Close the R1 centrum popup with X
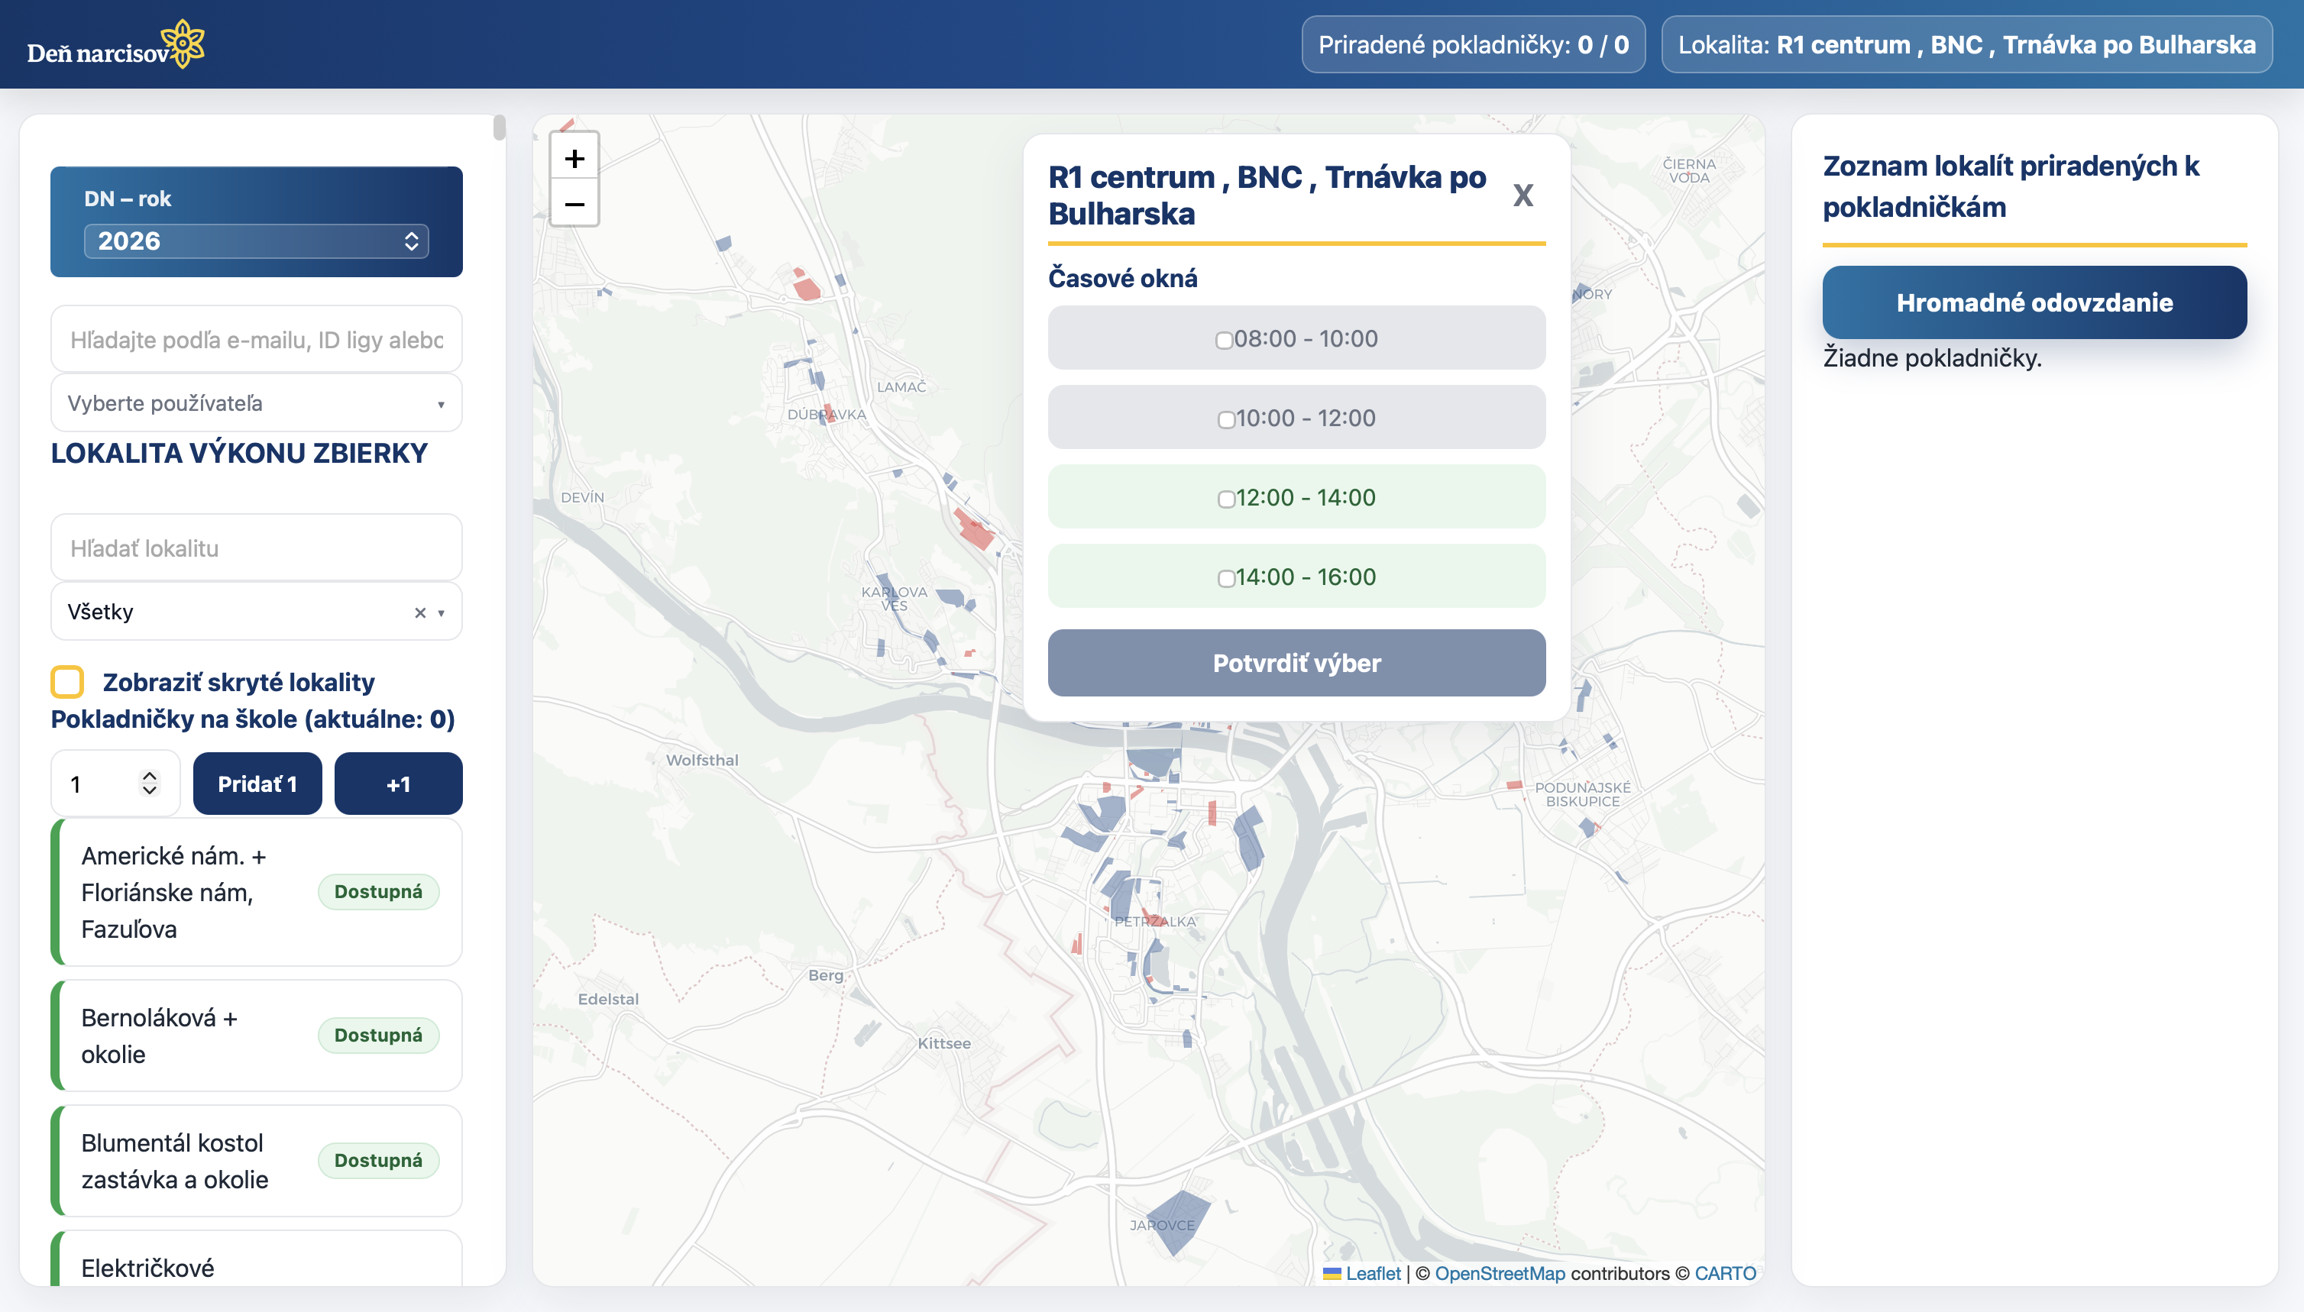Image resolution: width=2304 pixels, height=1312 pixels. tap(1523, 196)
